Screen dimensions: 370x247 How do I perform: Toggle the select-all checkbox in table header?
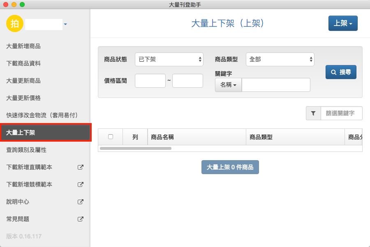[110, 137]
